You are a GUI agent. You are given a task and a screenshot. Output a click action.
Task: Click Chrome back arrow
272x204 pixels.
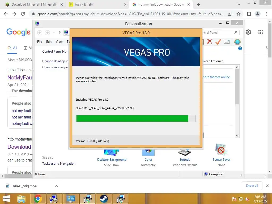[6, 14]
